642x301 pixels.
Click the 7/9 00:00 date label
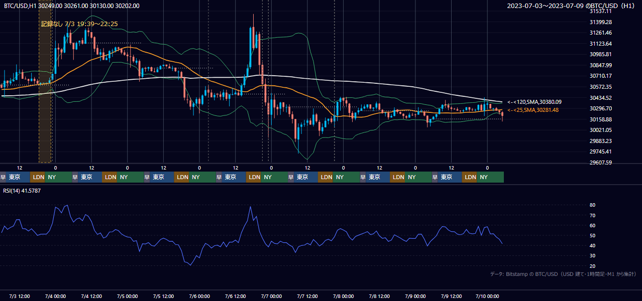pos(415,296)
